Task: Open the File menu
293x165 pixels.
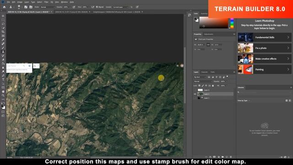Action: [x=8, y=2]
